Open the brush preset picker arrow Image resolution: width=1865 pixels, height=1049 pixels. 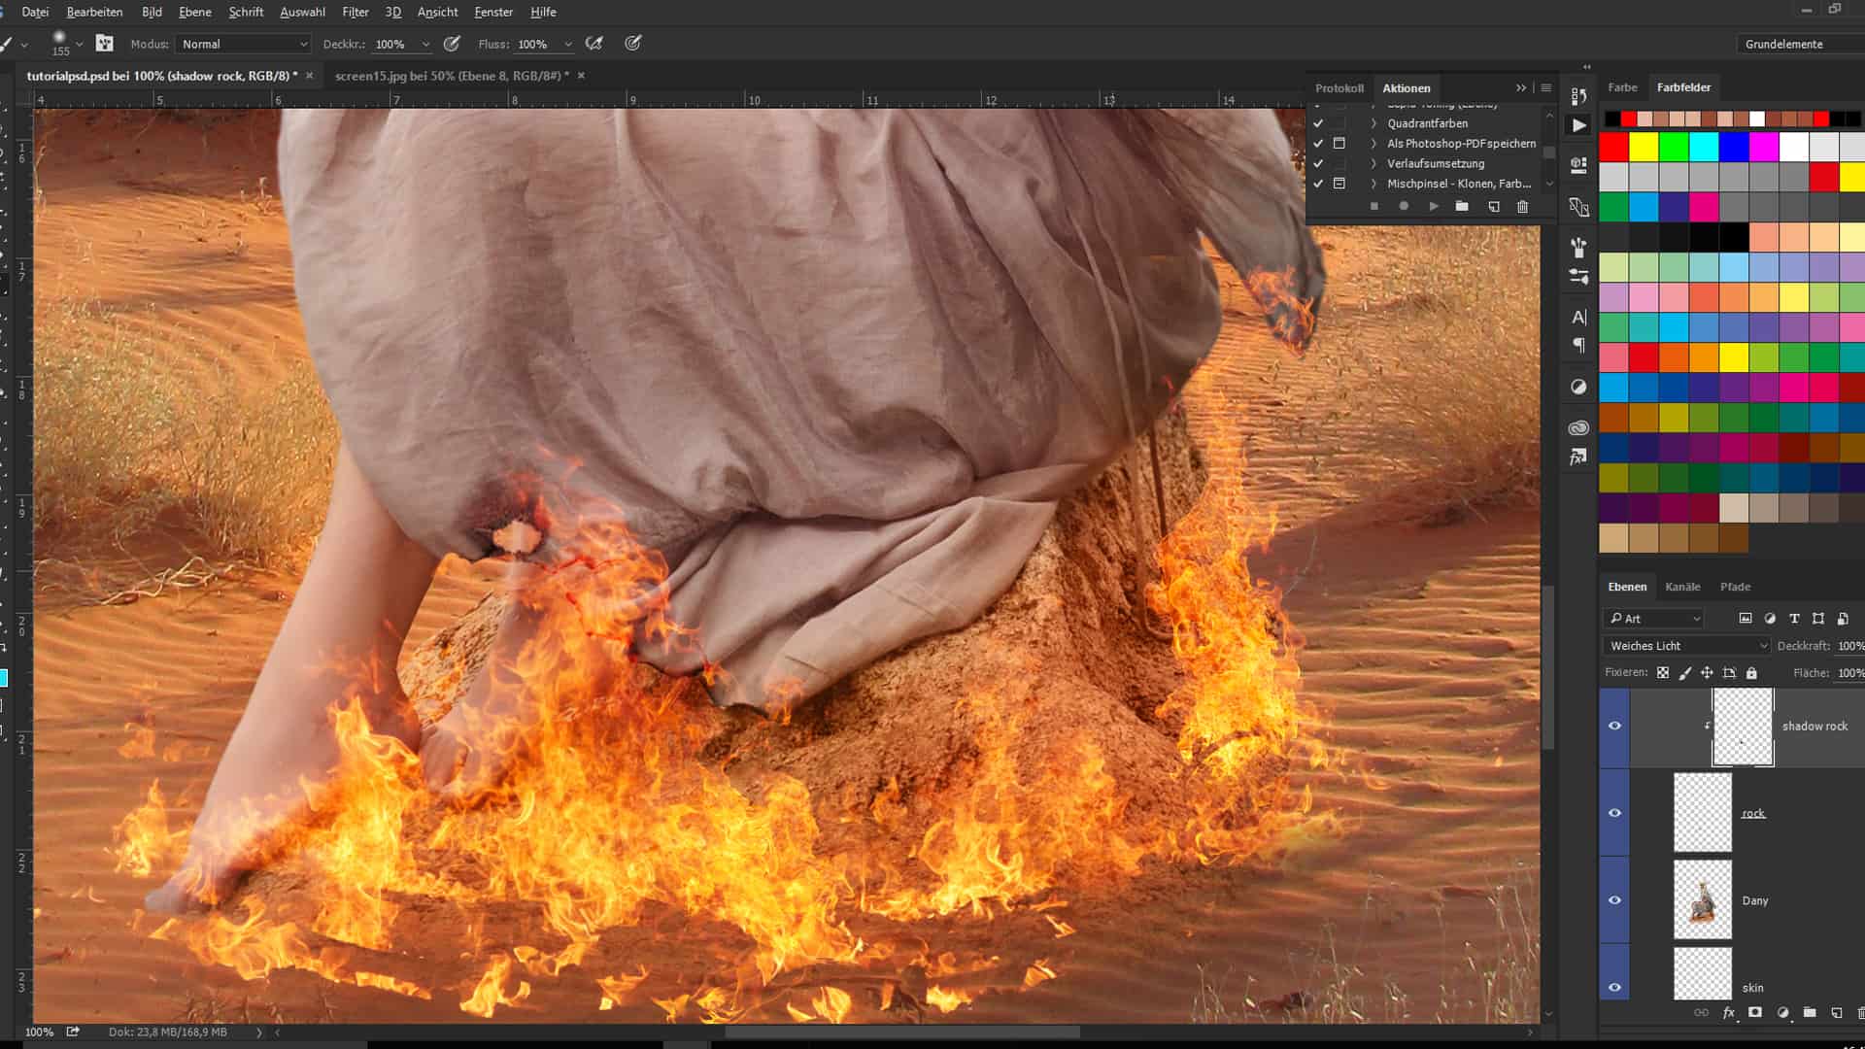click(x=79, y=44)
